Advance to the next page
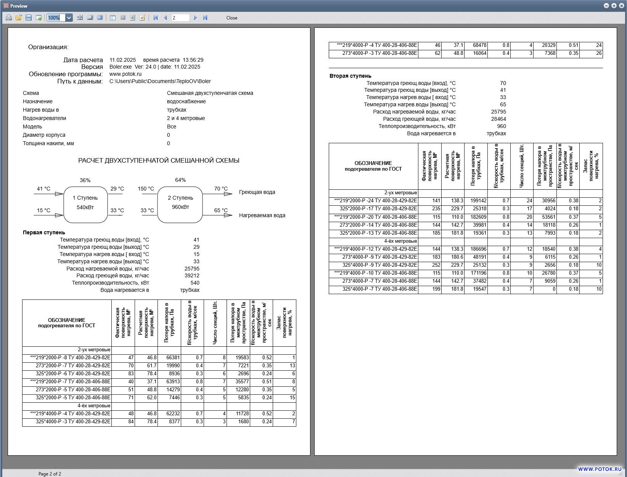Image resolution: width=627 pixels, height=477 pixels. (x=195, y=18)
